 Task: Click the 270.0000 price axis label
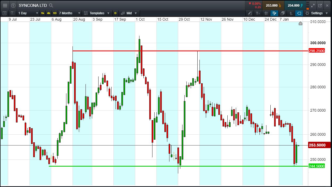pyautogui.click(x=317, y=110)
